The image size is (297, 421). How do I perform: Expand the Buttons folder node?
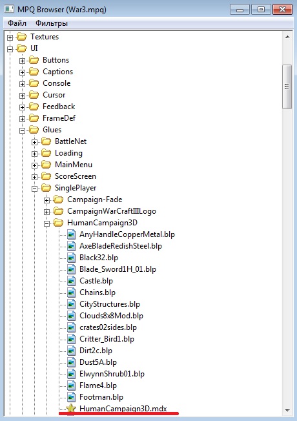(x=23, y=61)
